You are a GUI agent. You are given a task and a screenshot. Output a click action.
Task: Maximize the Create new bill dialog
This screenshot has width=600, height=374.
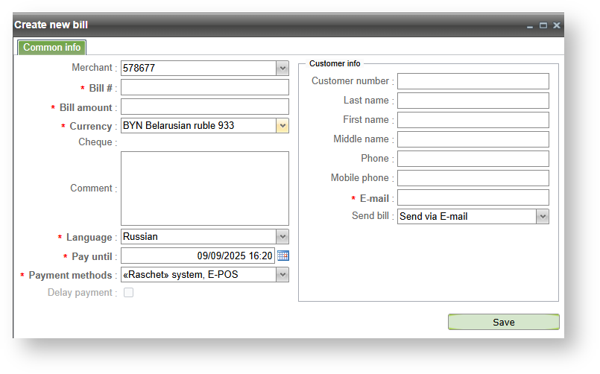point(543,25)
